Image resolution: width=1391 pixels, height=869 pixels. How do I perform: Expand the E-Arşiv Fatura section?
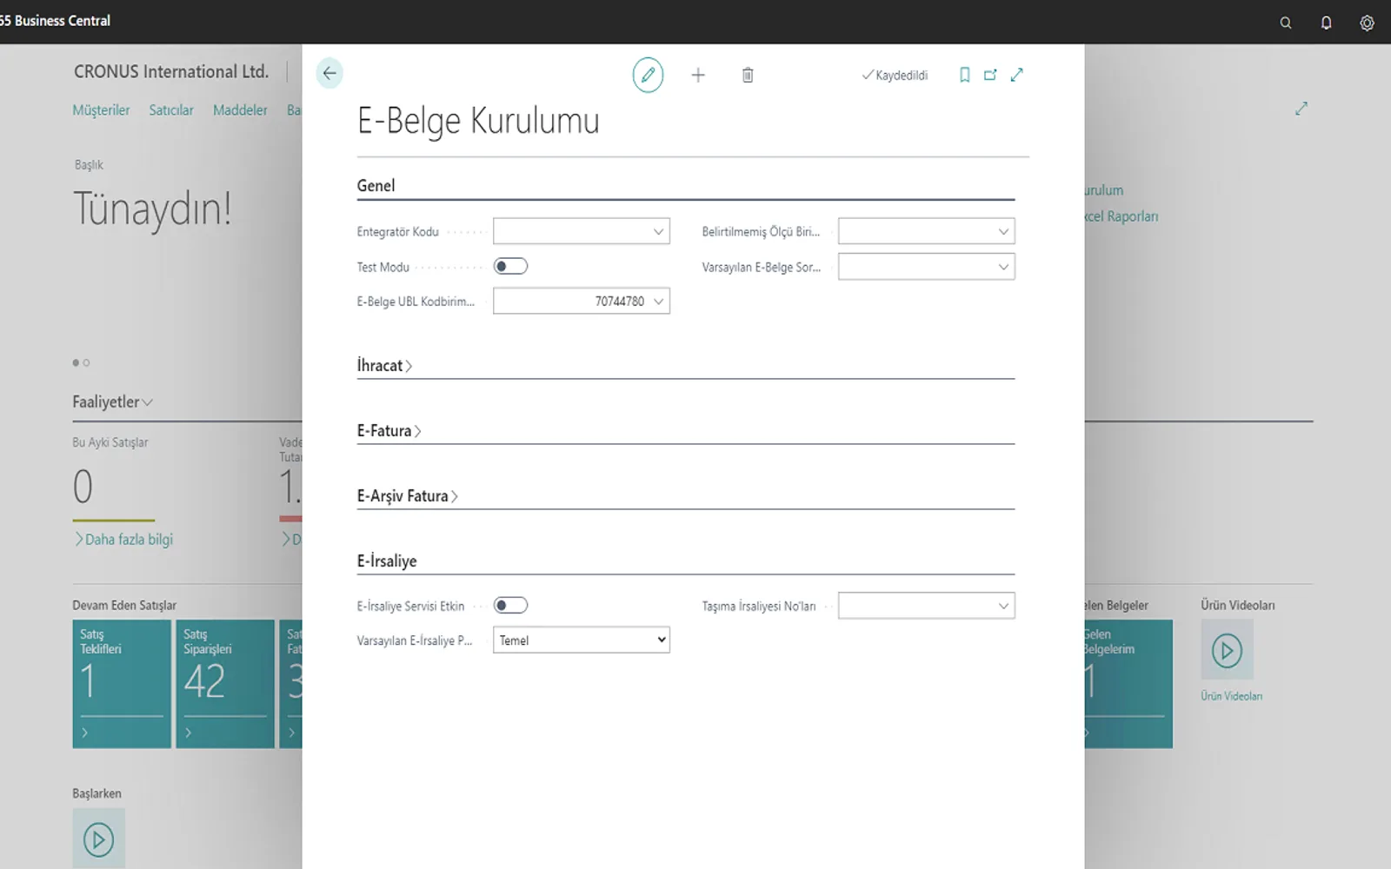coord(407,496)
